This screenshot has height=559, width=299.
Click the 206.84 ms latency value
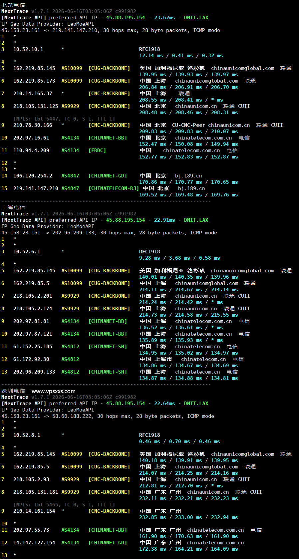click(x=152, y=87)
